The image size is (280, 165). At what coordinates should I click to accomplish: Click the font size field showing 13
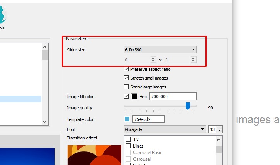coord(213,129)
